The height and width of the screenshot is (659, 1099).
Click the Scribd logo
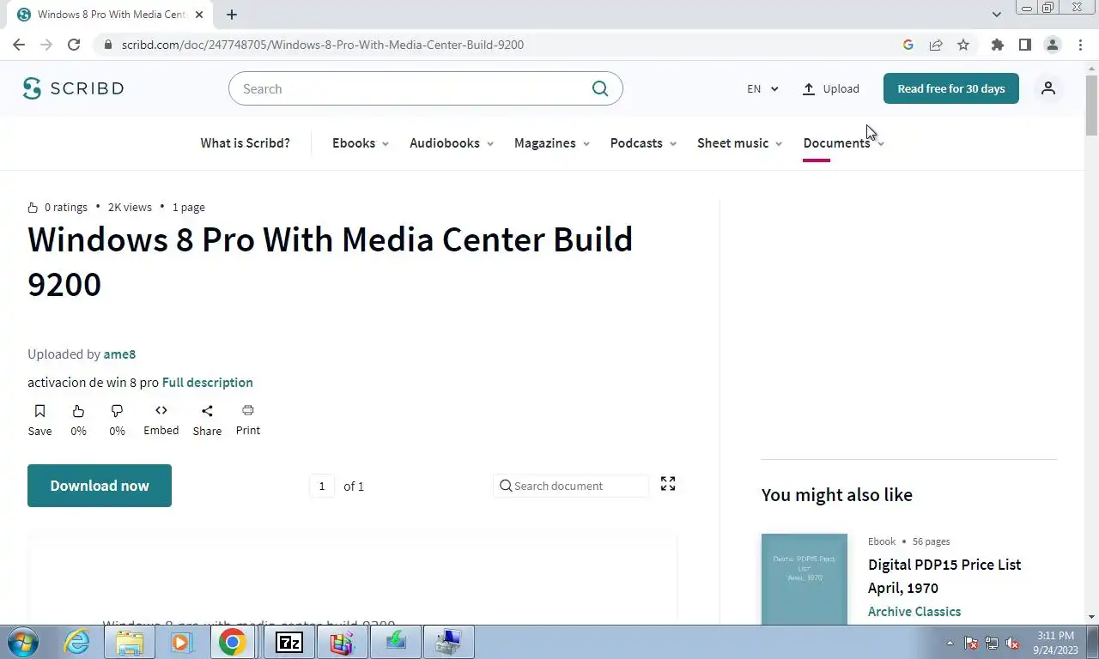pyautogui.click(x=73, y=88)
